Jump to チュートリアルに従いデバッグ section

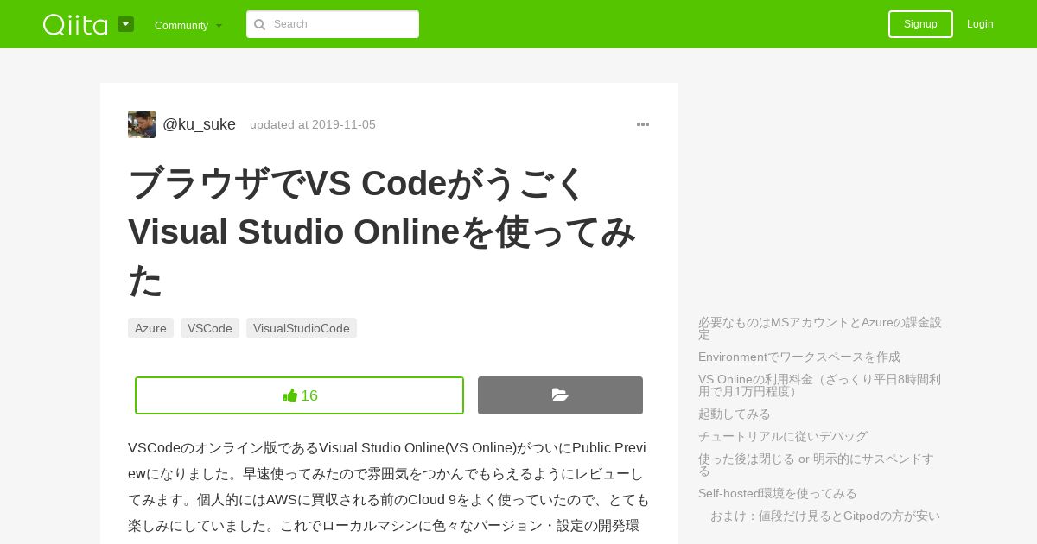tap(783, 436)
